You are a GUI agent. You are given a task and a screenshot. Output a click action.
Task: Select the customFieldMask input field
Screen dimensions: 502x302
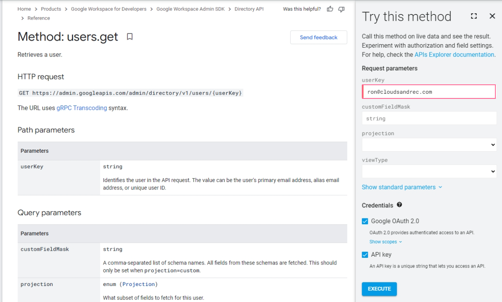429,118
